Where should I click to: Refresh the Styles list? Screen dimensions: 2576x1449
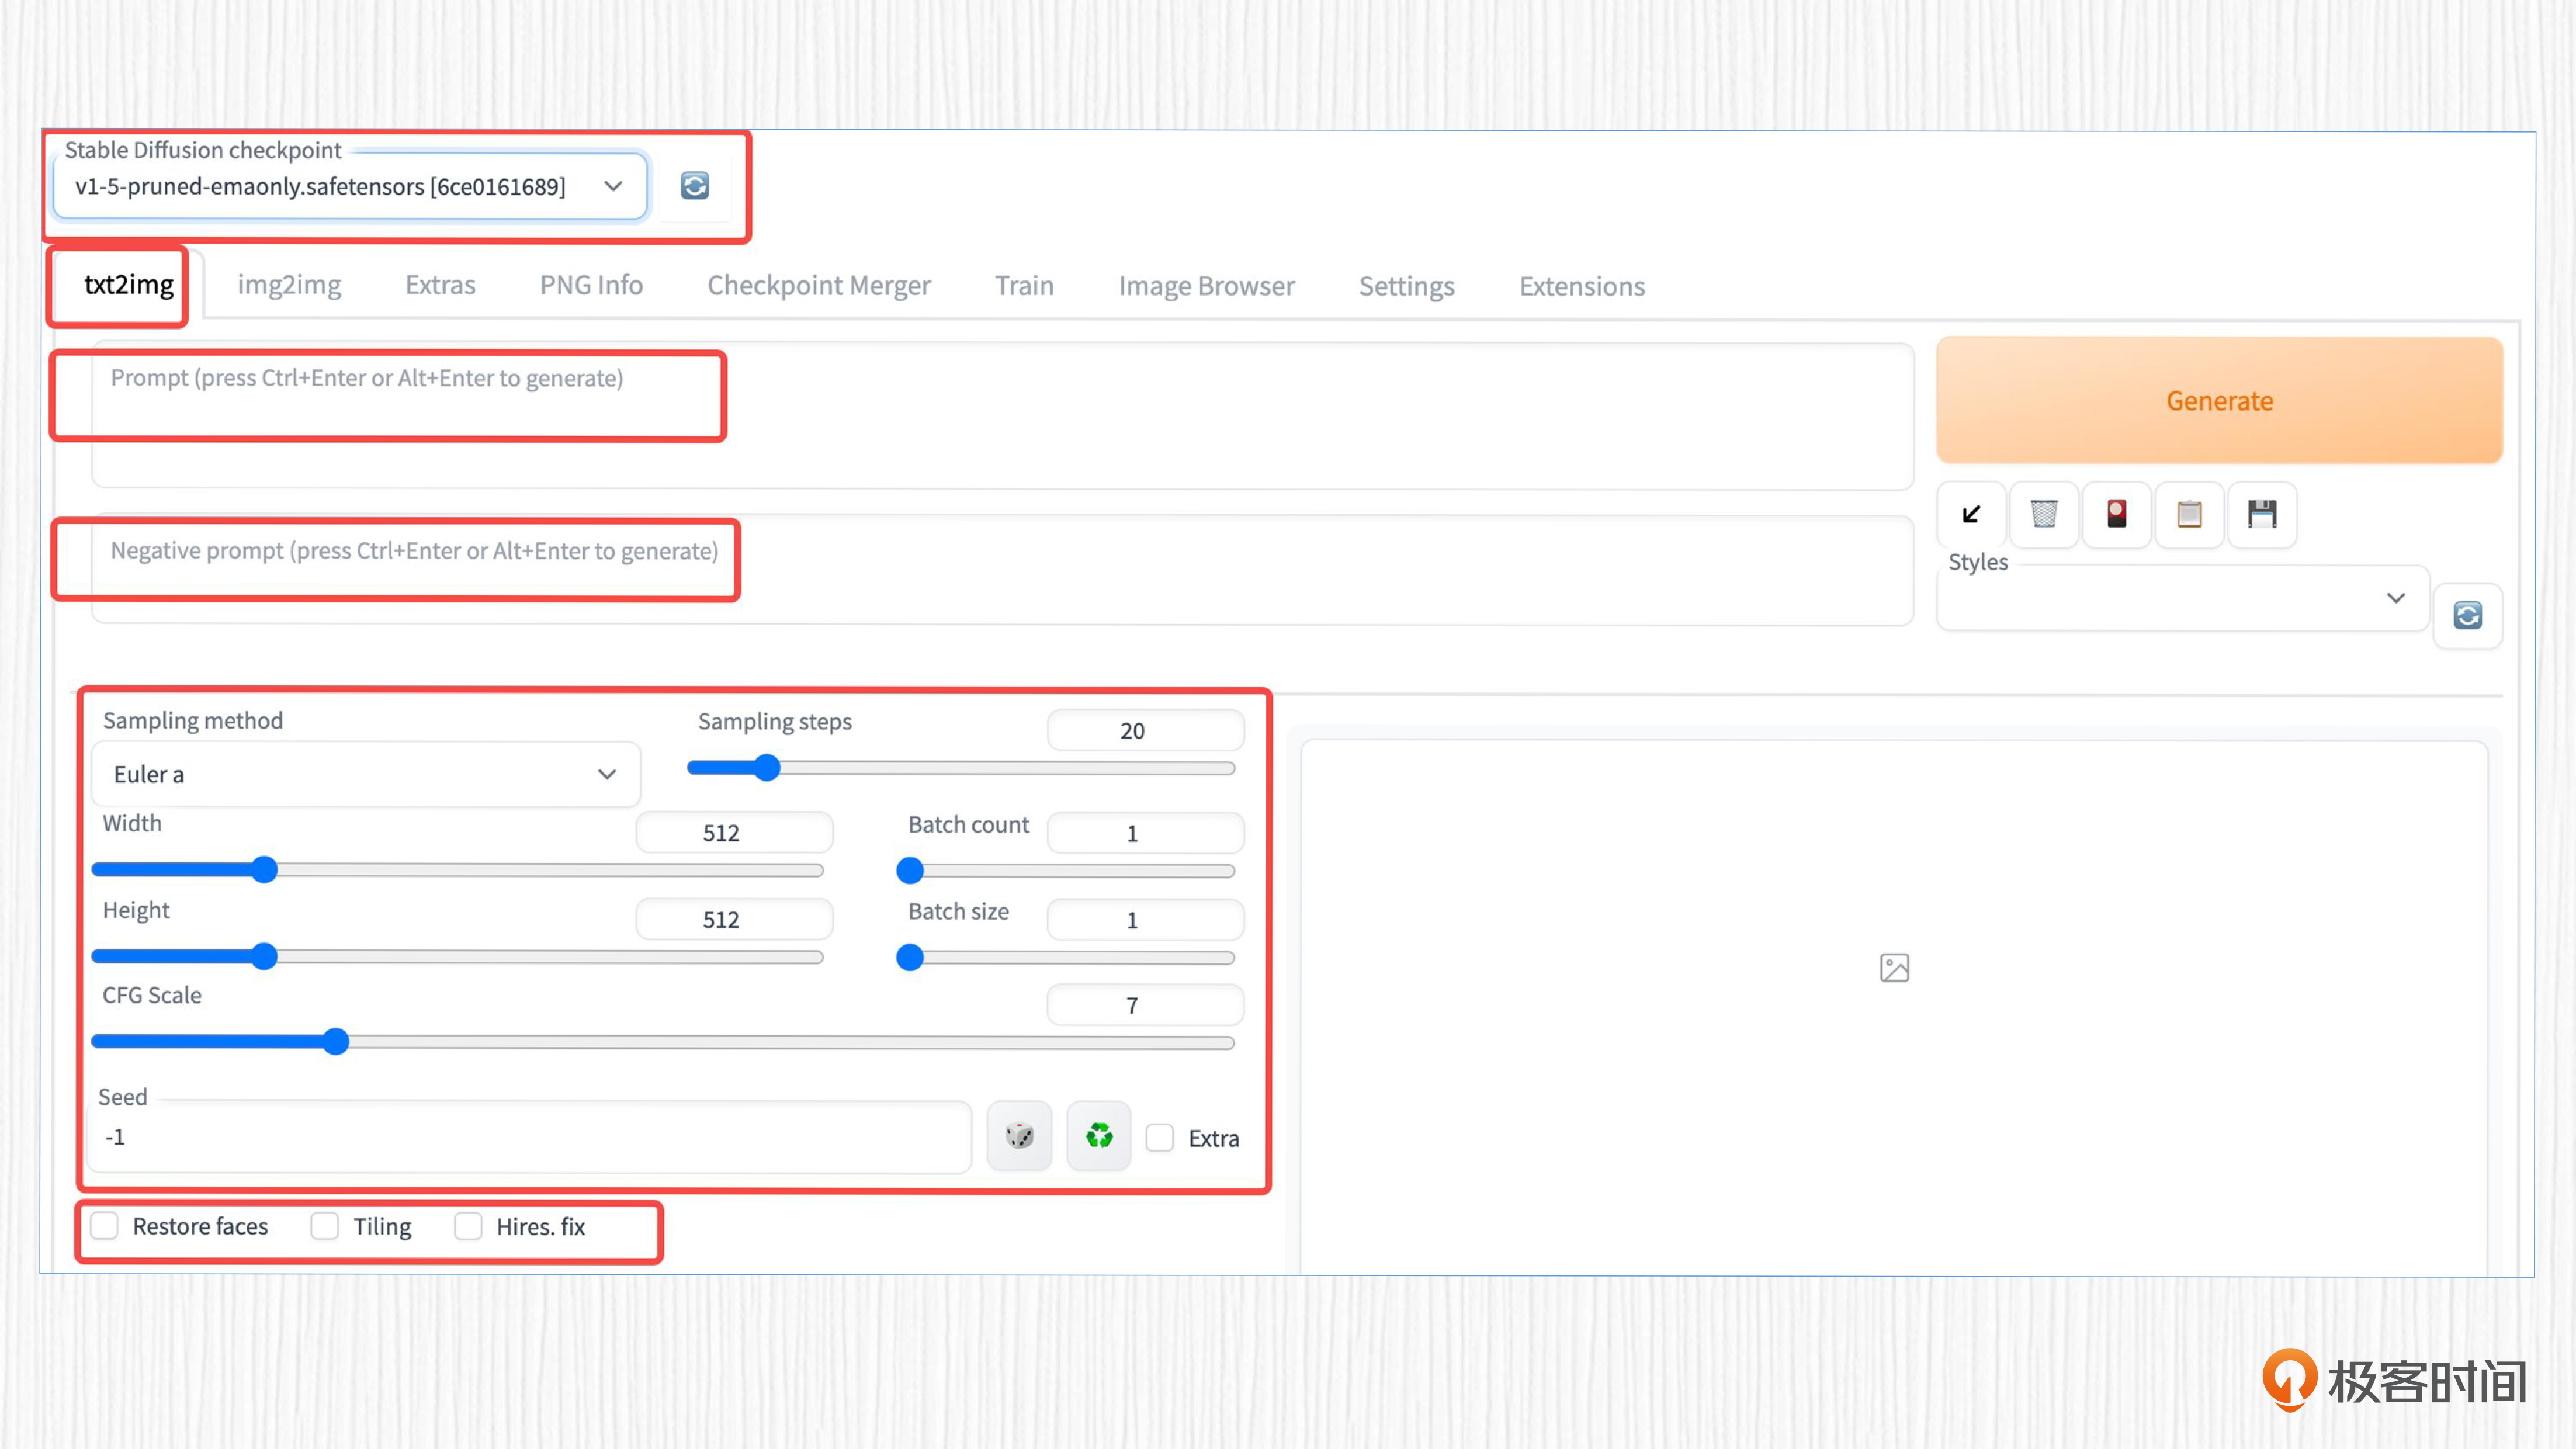point(2467,615)
